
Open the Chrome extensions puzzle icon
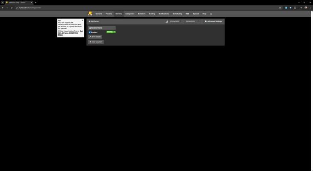tap(295, 8)
